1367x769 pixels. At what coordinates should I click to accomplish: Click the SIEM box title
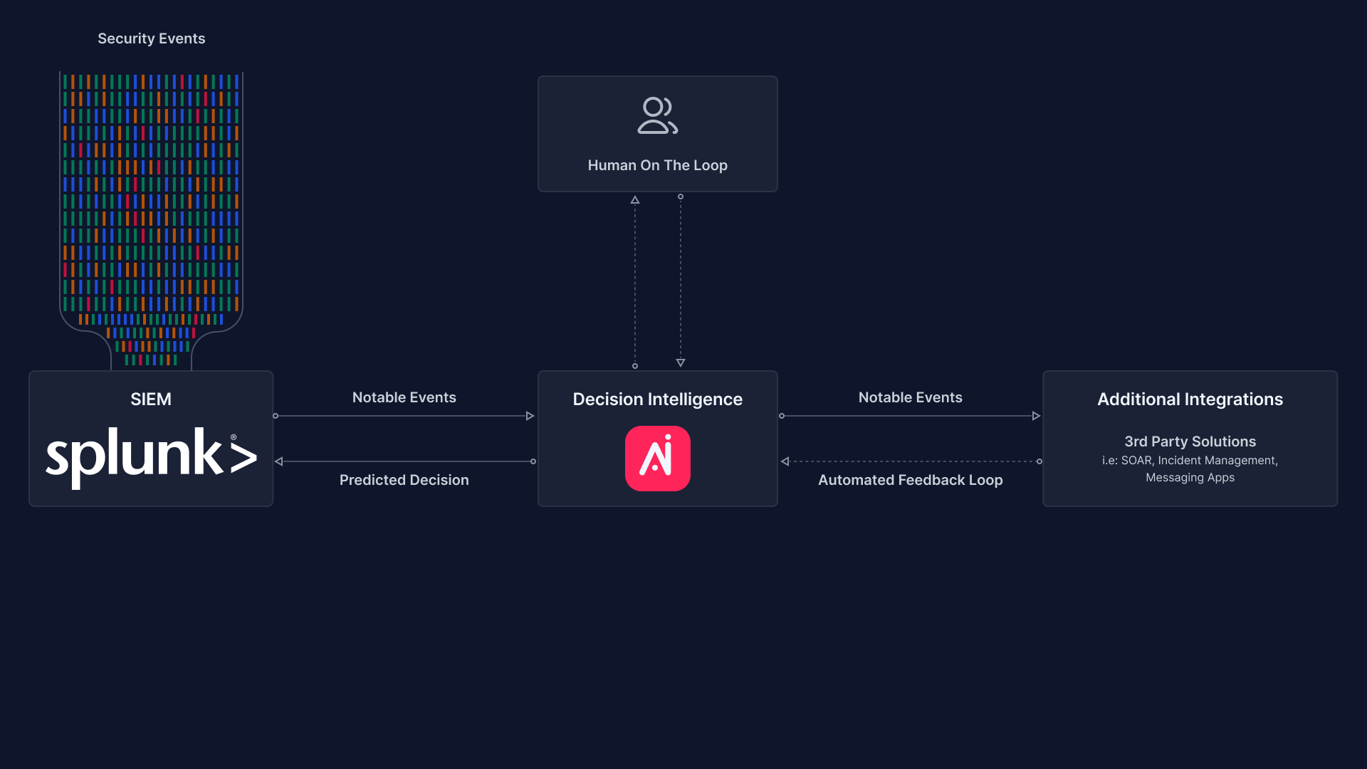pos(151,399)
